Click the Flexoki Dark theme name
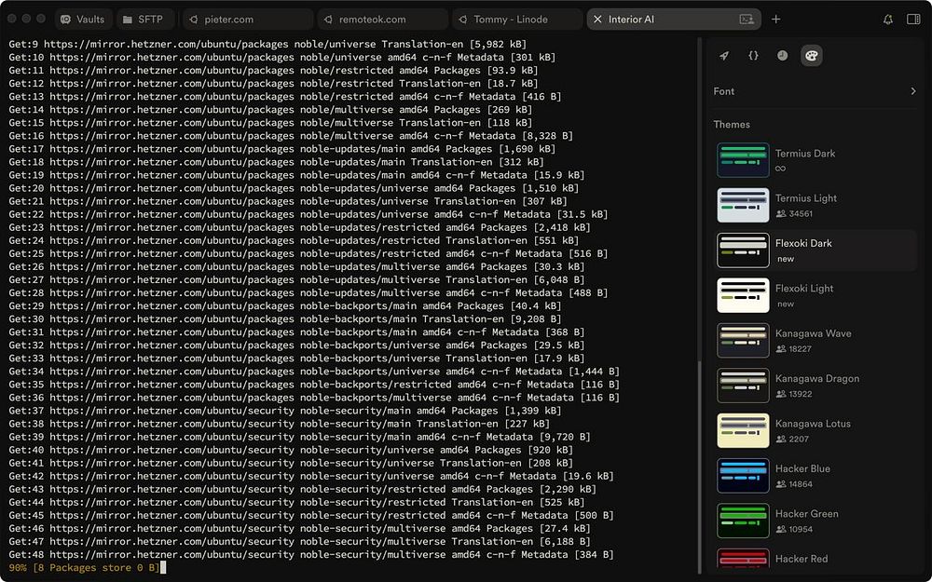 [803, 243]
